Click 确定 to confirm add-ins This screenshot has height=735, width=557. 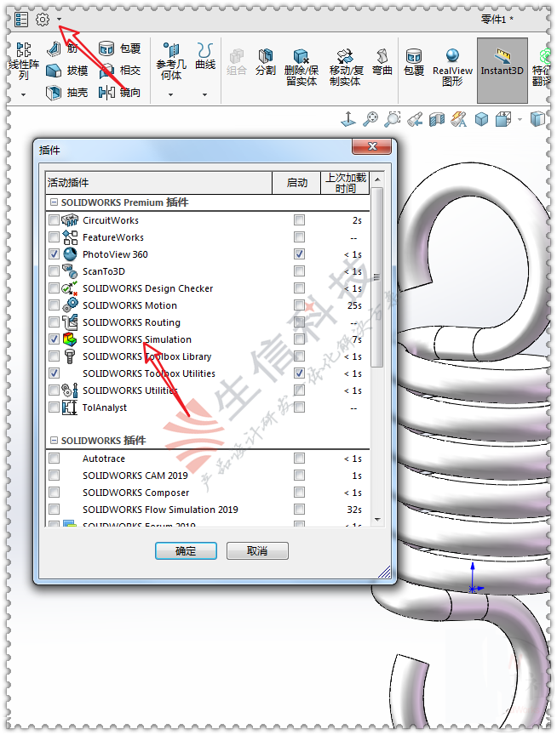(186, 550)
